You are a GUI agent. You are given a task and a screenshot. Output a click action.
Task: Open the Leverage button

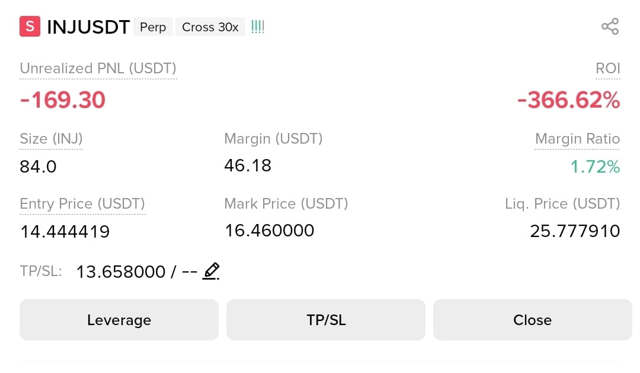pos(119,320)
